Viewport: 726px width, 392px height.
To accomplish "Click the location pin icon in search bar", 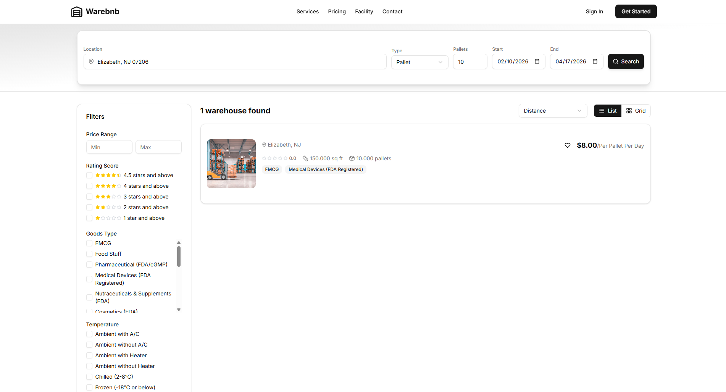I will click(x=91, y=61).
